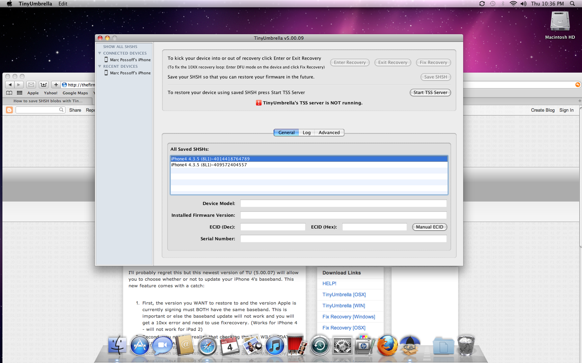Open volume control in menu bar

(x=523, y=3)
